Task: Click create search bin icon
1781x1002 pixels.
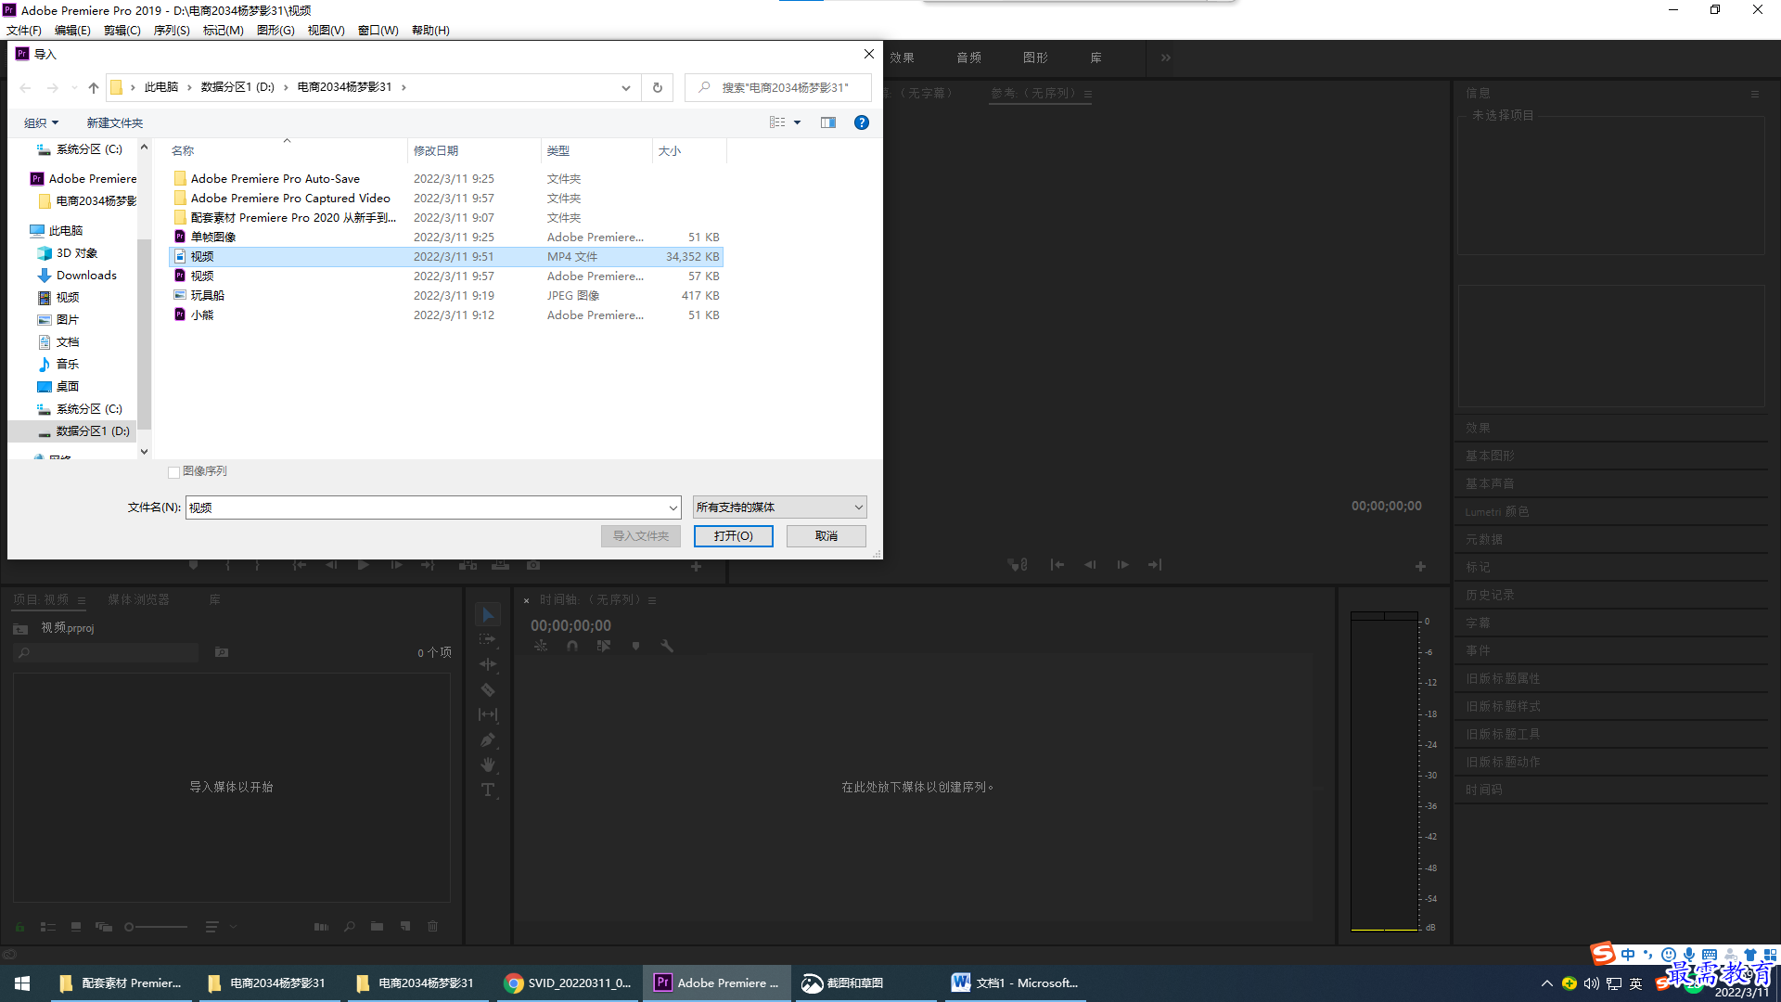Action: [222, 652]
